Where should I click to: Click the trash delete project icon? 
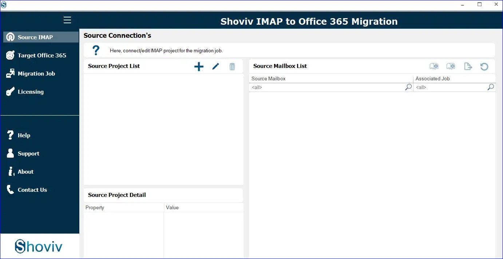tap(232, 66)
